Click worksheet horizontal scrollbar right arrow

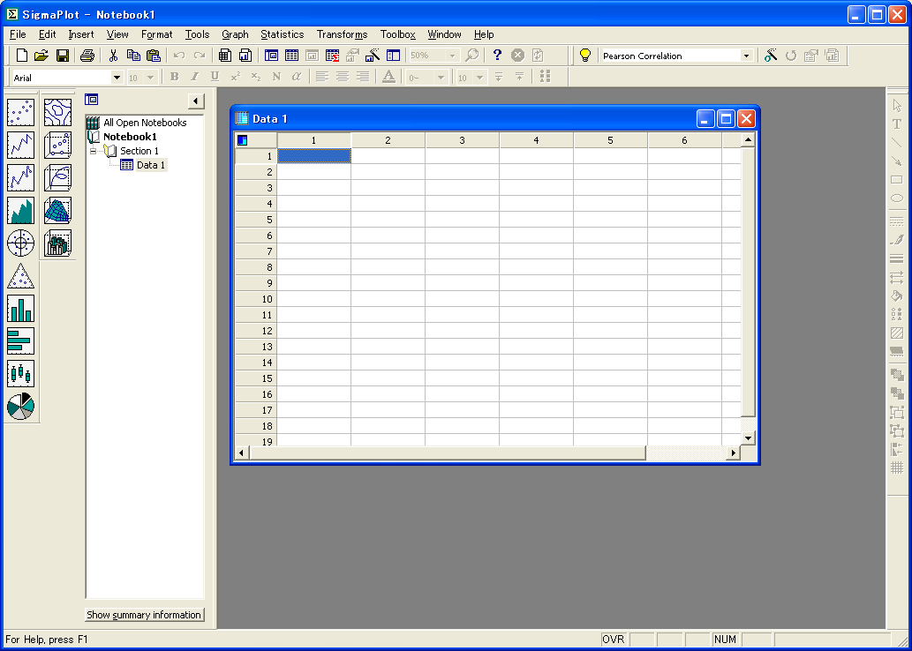coord(734,453)
